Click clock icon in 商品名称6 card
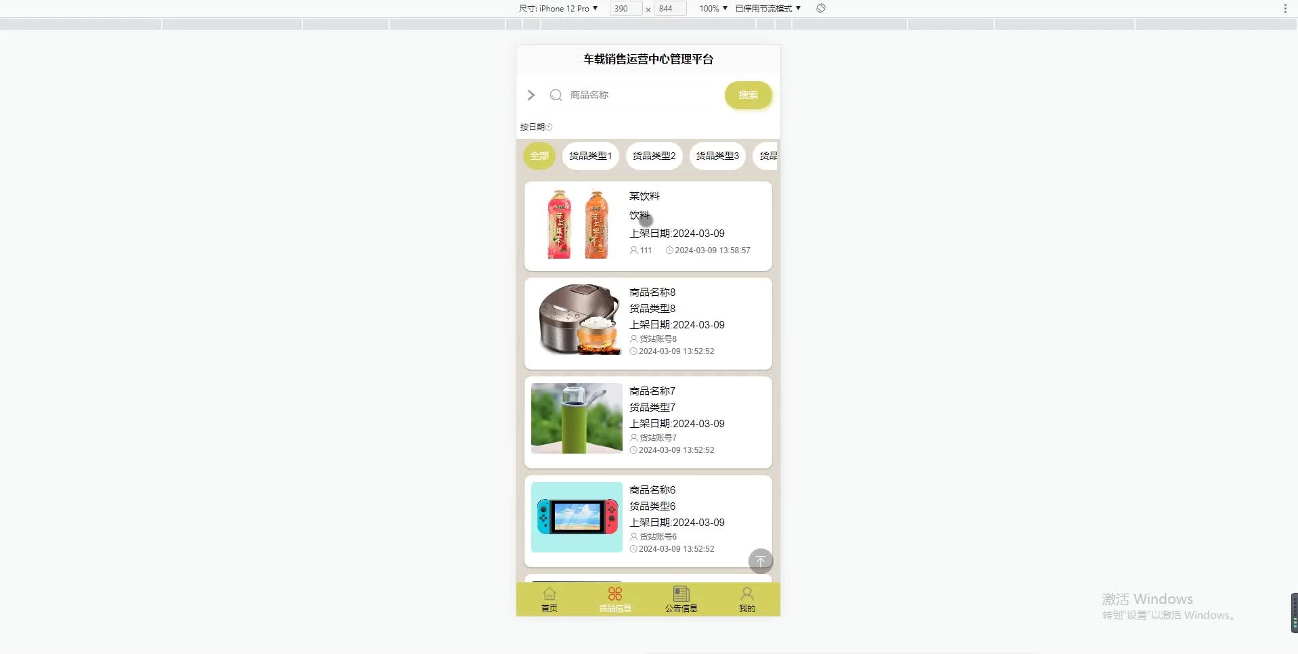 coord(633,549)
